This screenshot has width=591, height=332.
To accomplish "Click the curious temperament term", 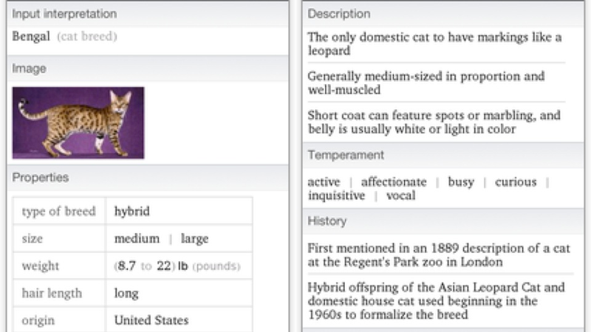I will [x=516, y=181].
